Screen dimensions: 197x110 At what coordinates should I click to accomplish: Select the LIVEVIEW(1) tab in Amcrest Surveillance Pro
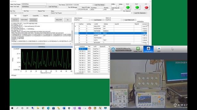pyautogui.click(x=148, y=49)
